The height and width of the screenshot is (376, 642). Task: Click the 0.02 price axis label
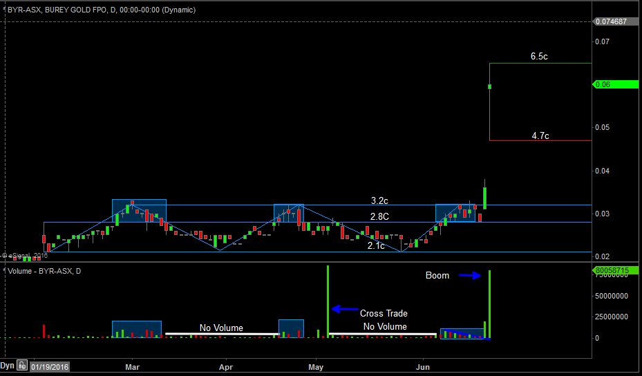602,256
